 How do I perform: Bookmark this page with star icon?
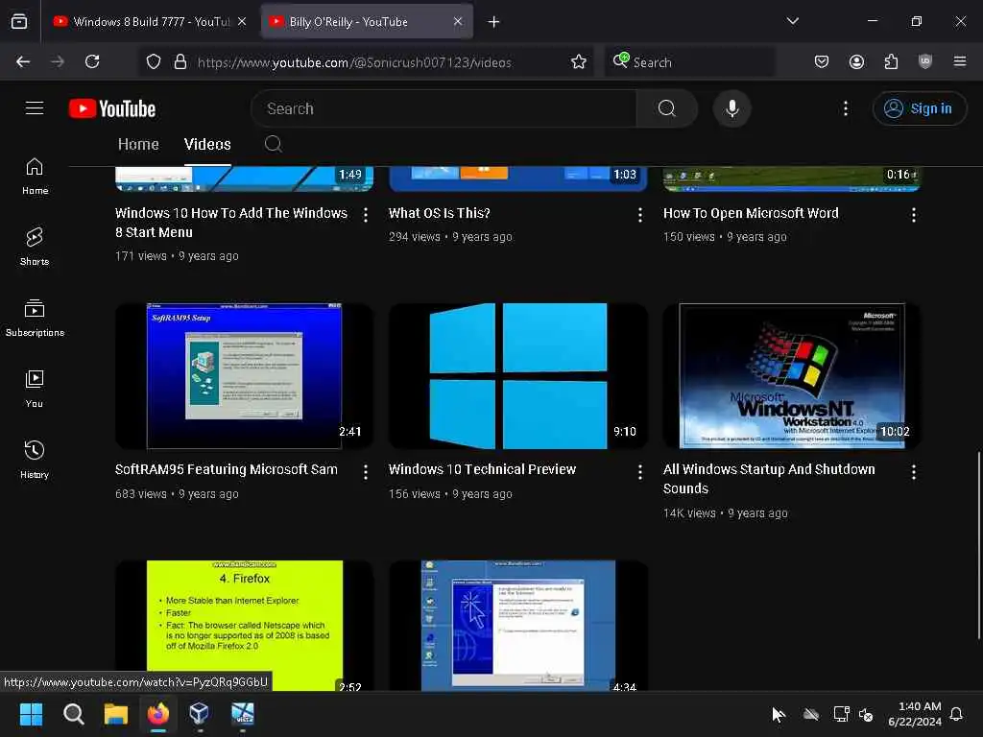pyautogui.click(x=579, y=61)
